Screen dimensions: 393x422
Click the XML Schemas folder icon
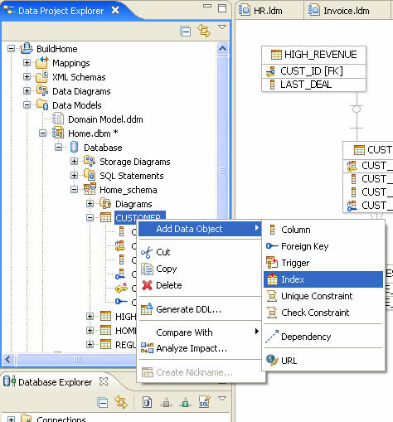[42, 77]
